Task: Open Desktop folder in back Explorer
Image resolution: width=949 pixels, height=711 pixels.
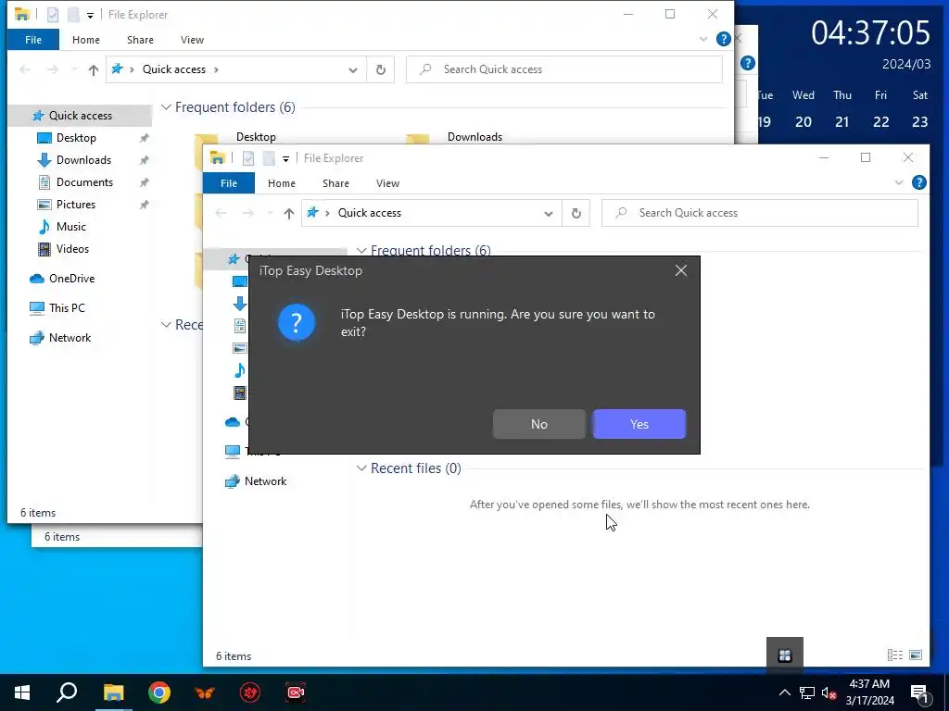Action: [x=256, y=137]
